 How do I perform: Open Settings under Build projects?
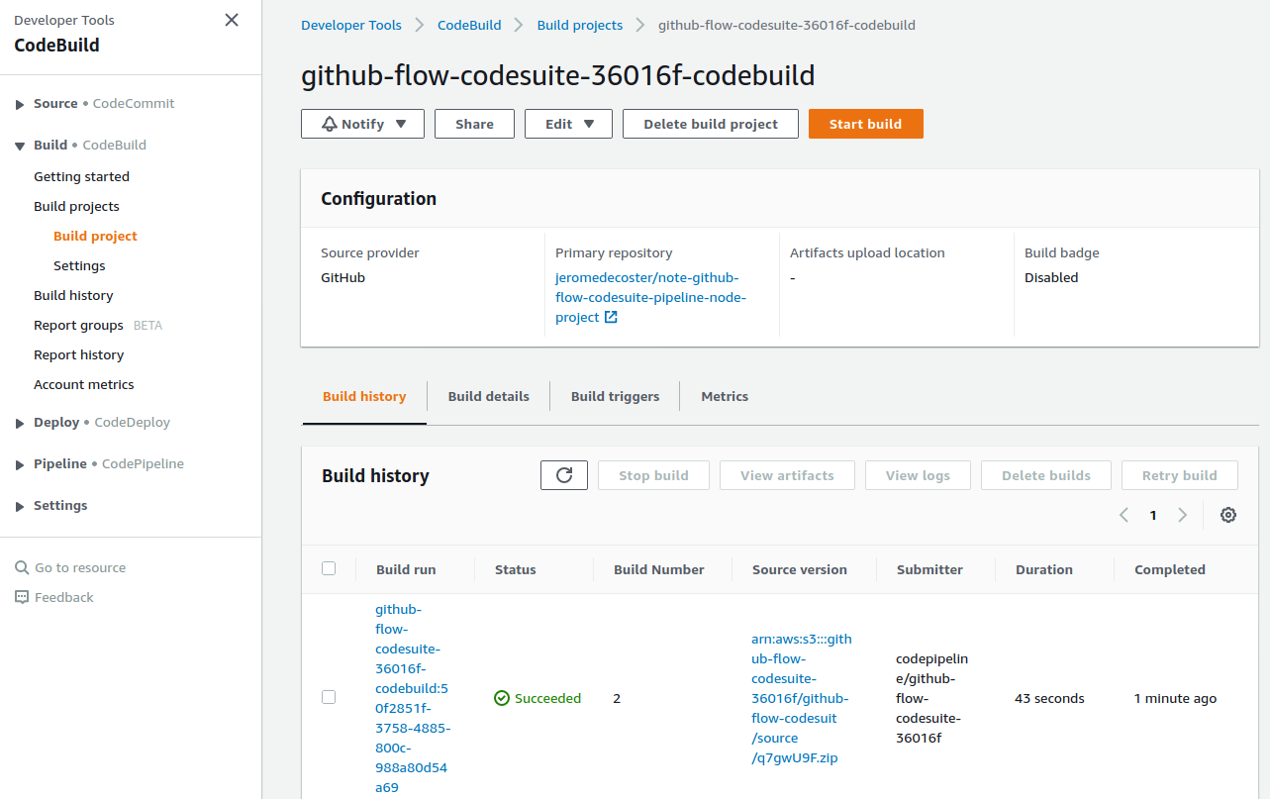click(79, 265)
